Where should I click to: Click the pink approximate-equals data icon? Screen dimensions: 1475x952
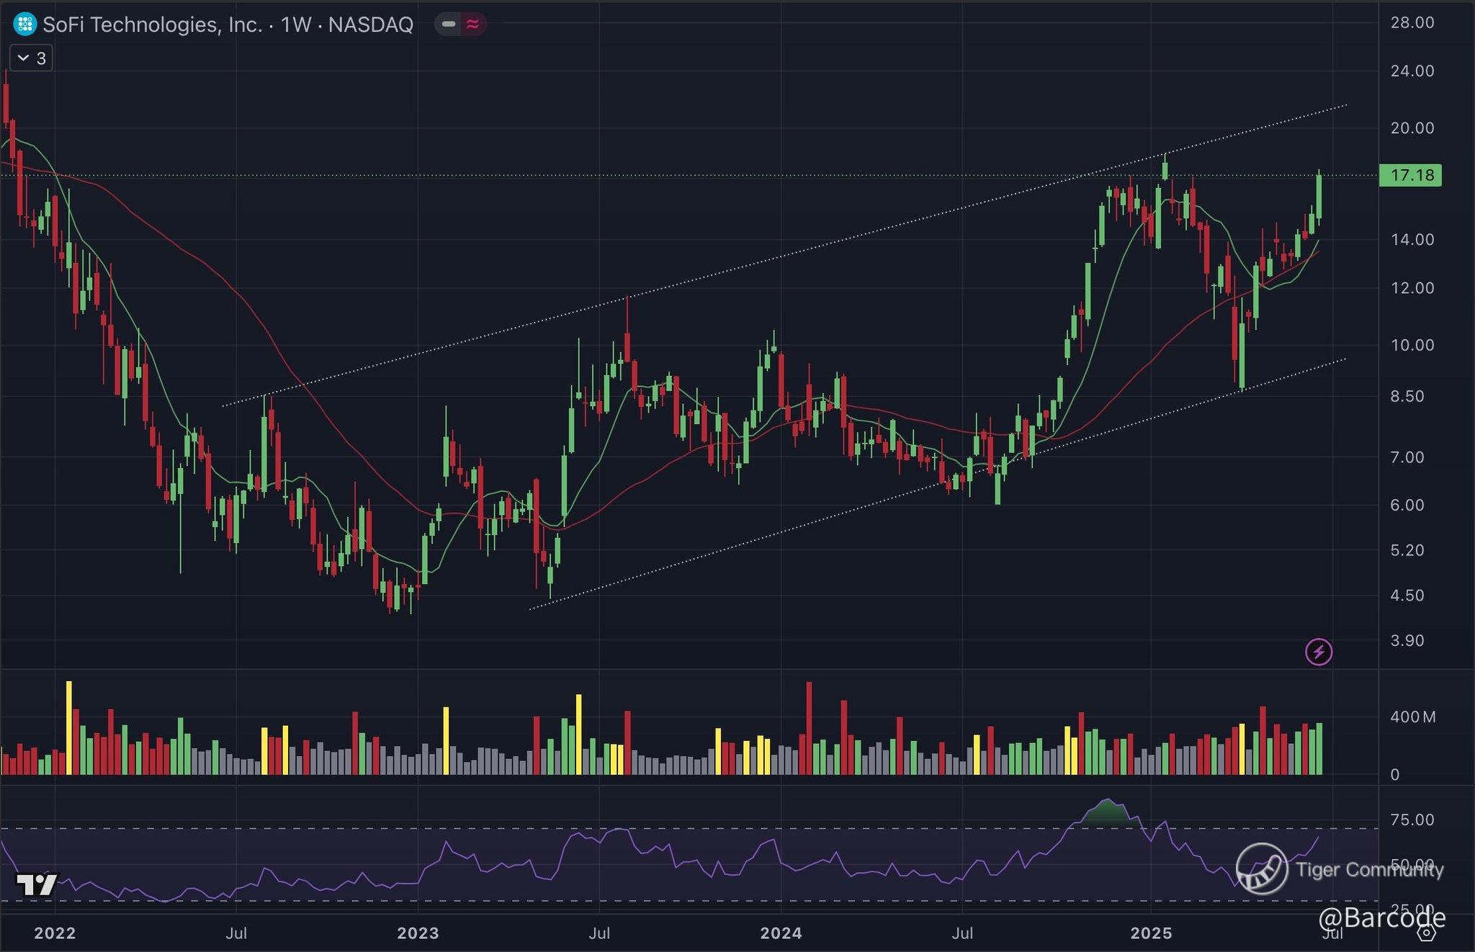[x=472, y=24]
